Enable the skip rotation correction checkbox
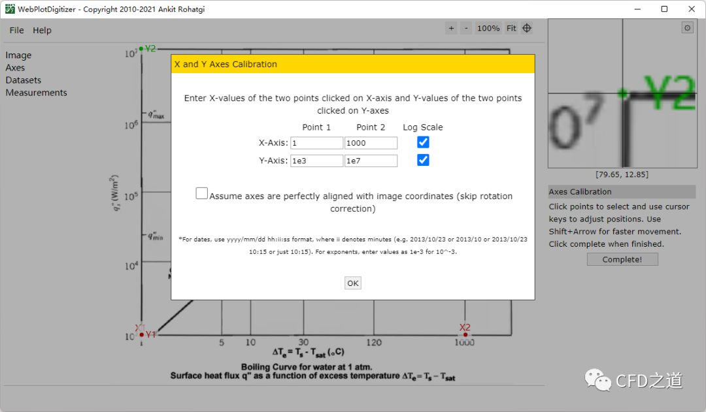 click(x=202, y=193)
